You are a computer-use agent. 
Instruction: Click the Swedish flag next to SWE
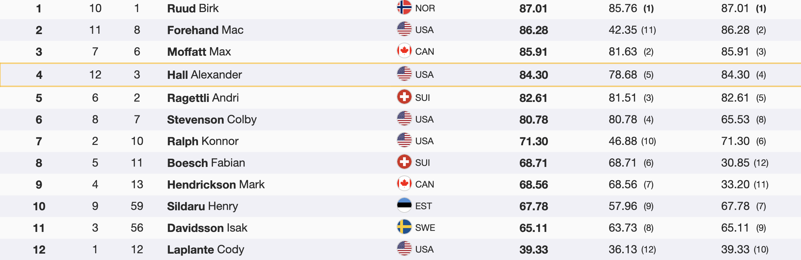click(404, 227)
